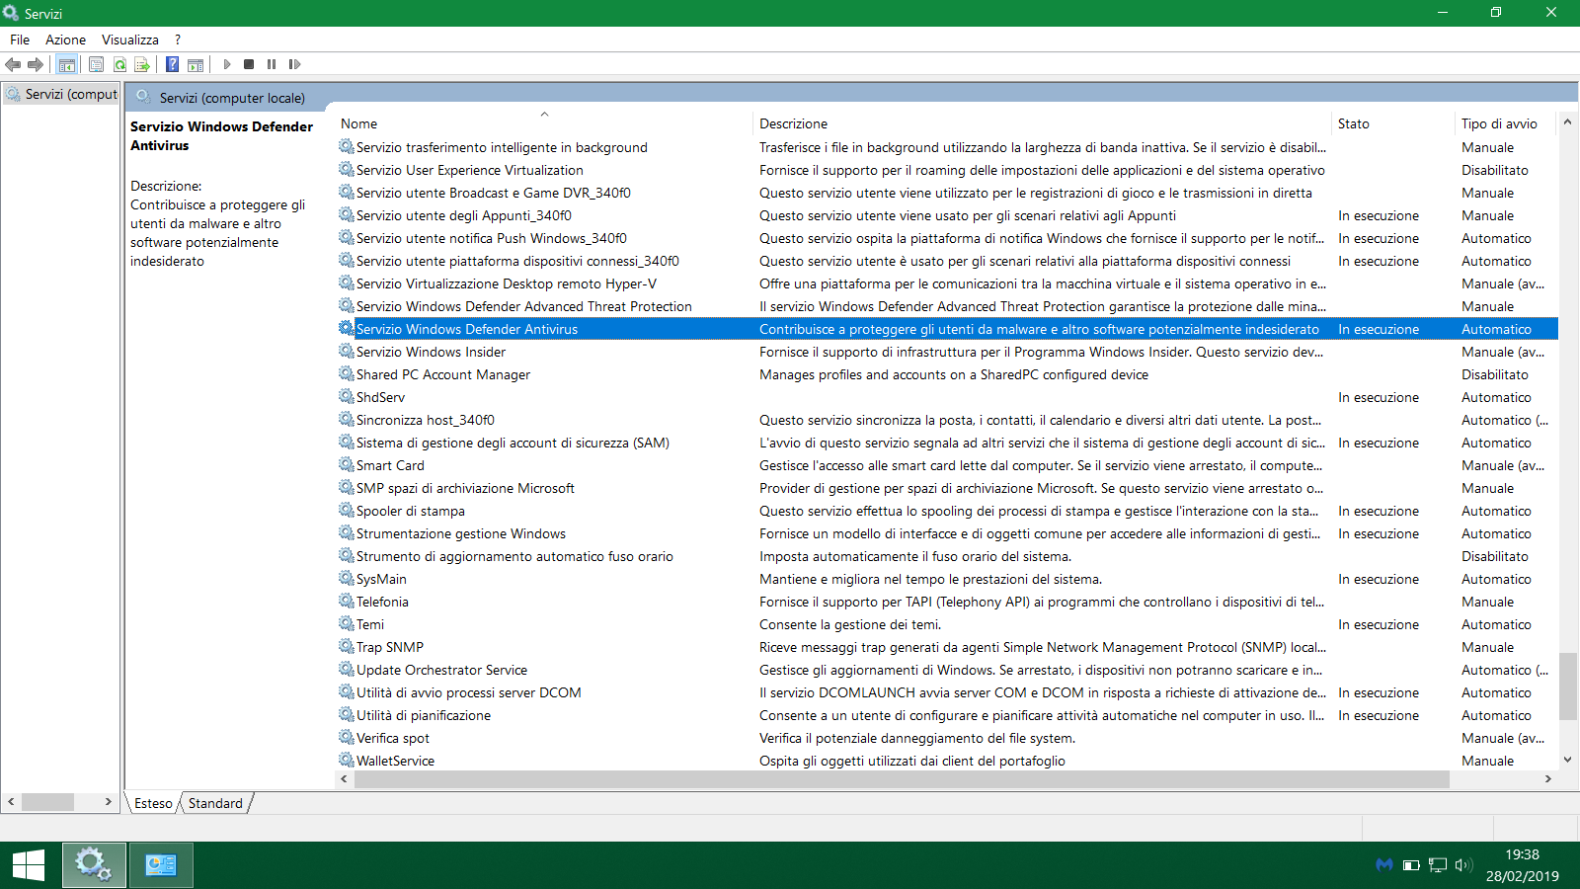Select Servizio utente notifica Push Windows_340f0
The image size is (1580, 889).
click(947, 238)
